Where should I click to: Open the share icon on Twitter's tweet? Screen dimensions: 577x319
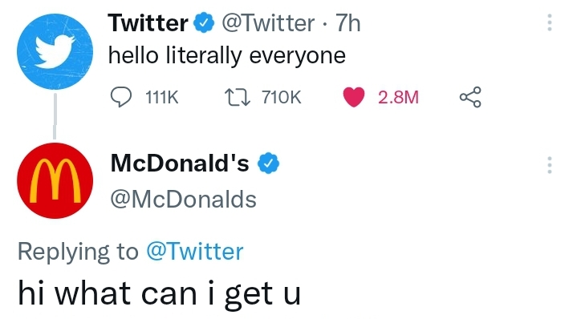[x=470, y=97]
